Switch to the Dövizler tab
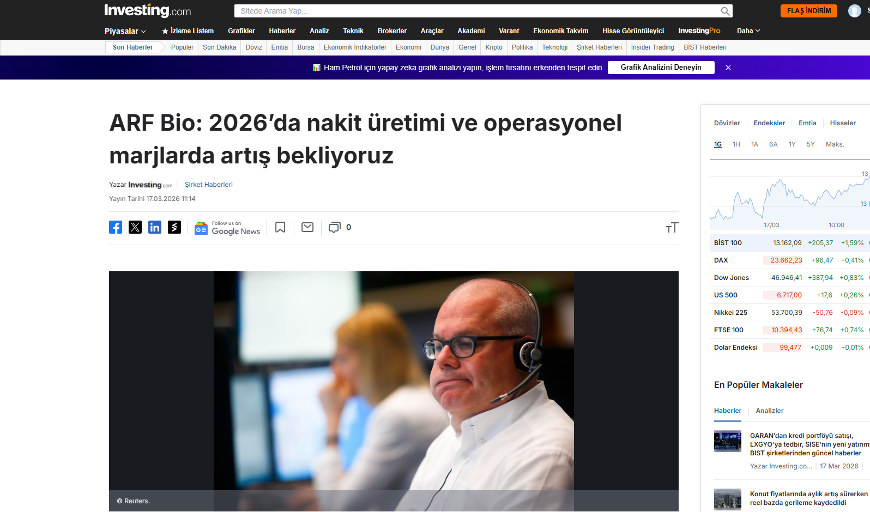The height and width of the screenshot is (512, 870). [x=727, y=123]
